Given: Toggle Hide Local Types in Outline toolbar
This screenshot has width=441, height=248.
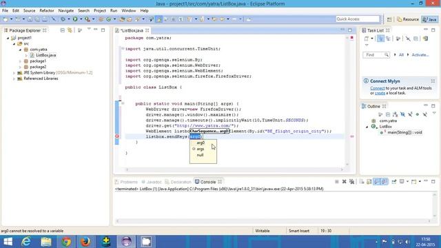Looking at the screenshot, I should pos(425,114).
